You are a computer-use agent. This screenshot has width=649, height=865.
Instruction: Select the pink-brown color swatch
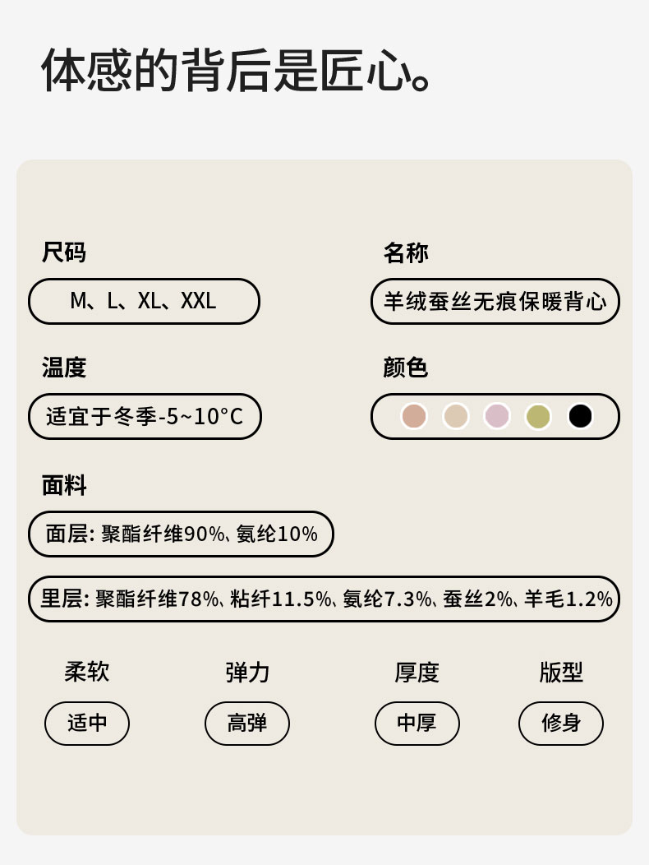[x=414, y=416]
